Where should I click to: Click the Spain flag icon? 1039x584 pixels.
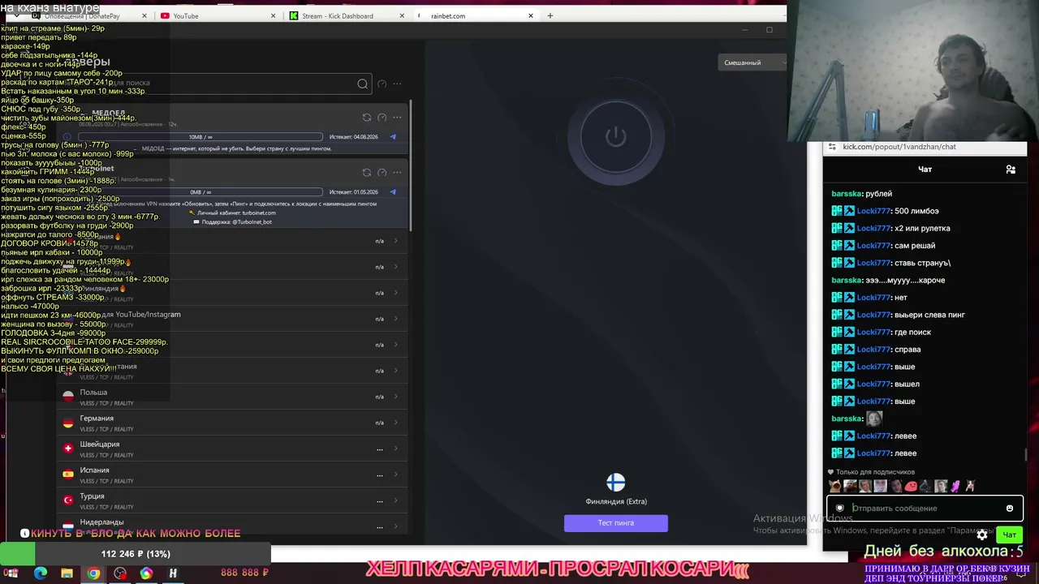tap(68, 474)
